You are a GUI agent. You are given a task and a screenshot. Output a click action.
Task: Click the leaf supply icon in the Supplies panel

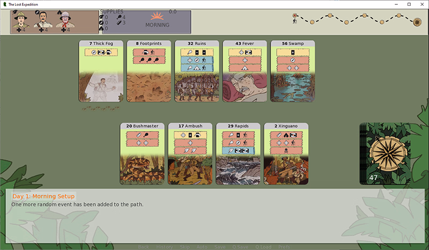coord(101,17)
